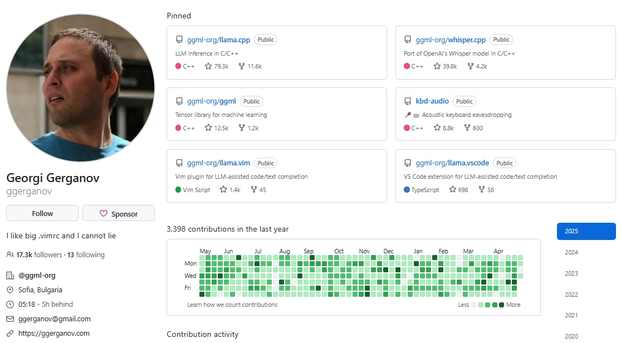Image resolution: width=621 pixels, height=343 pixels.
Task: Click the fork icon for whisper.cpp
Action: pos(470,66)
